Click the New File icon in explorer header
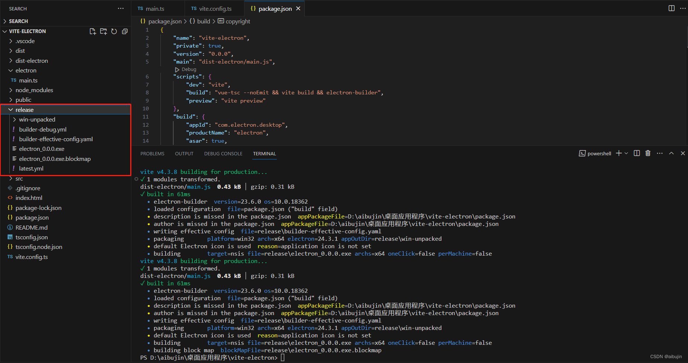 tap(93, 31)
